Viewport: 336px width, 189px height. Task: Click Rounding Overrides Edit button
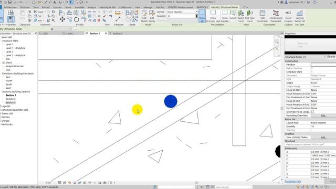click(323, 115)
